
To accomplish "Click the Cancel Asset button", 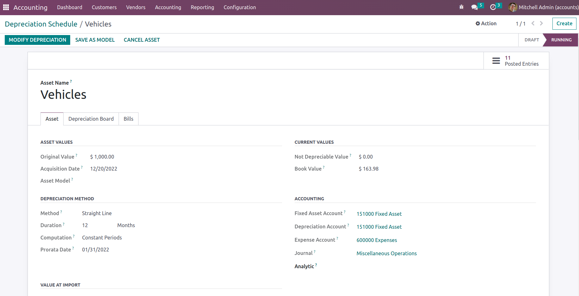I will (x=142, y=40).
